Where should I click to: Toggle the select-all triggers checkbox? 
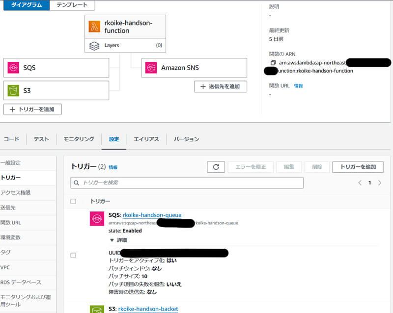point(73,201)
